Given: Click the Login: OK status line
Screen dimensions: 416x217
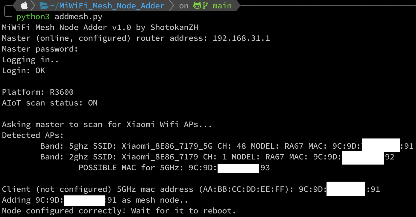Looking at the screenshot, I should pyautogui.click(x=24, y=70).
